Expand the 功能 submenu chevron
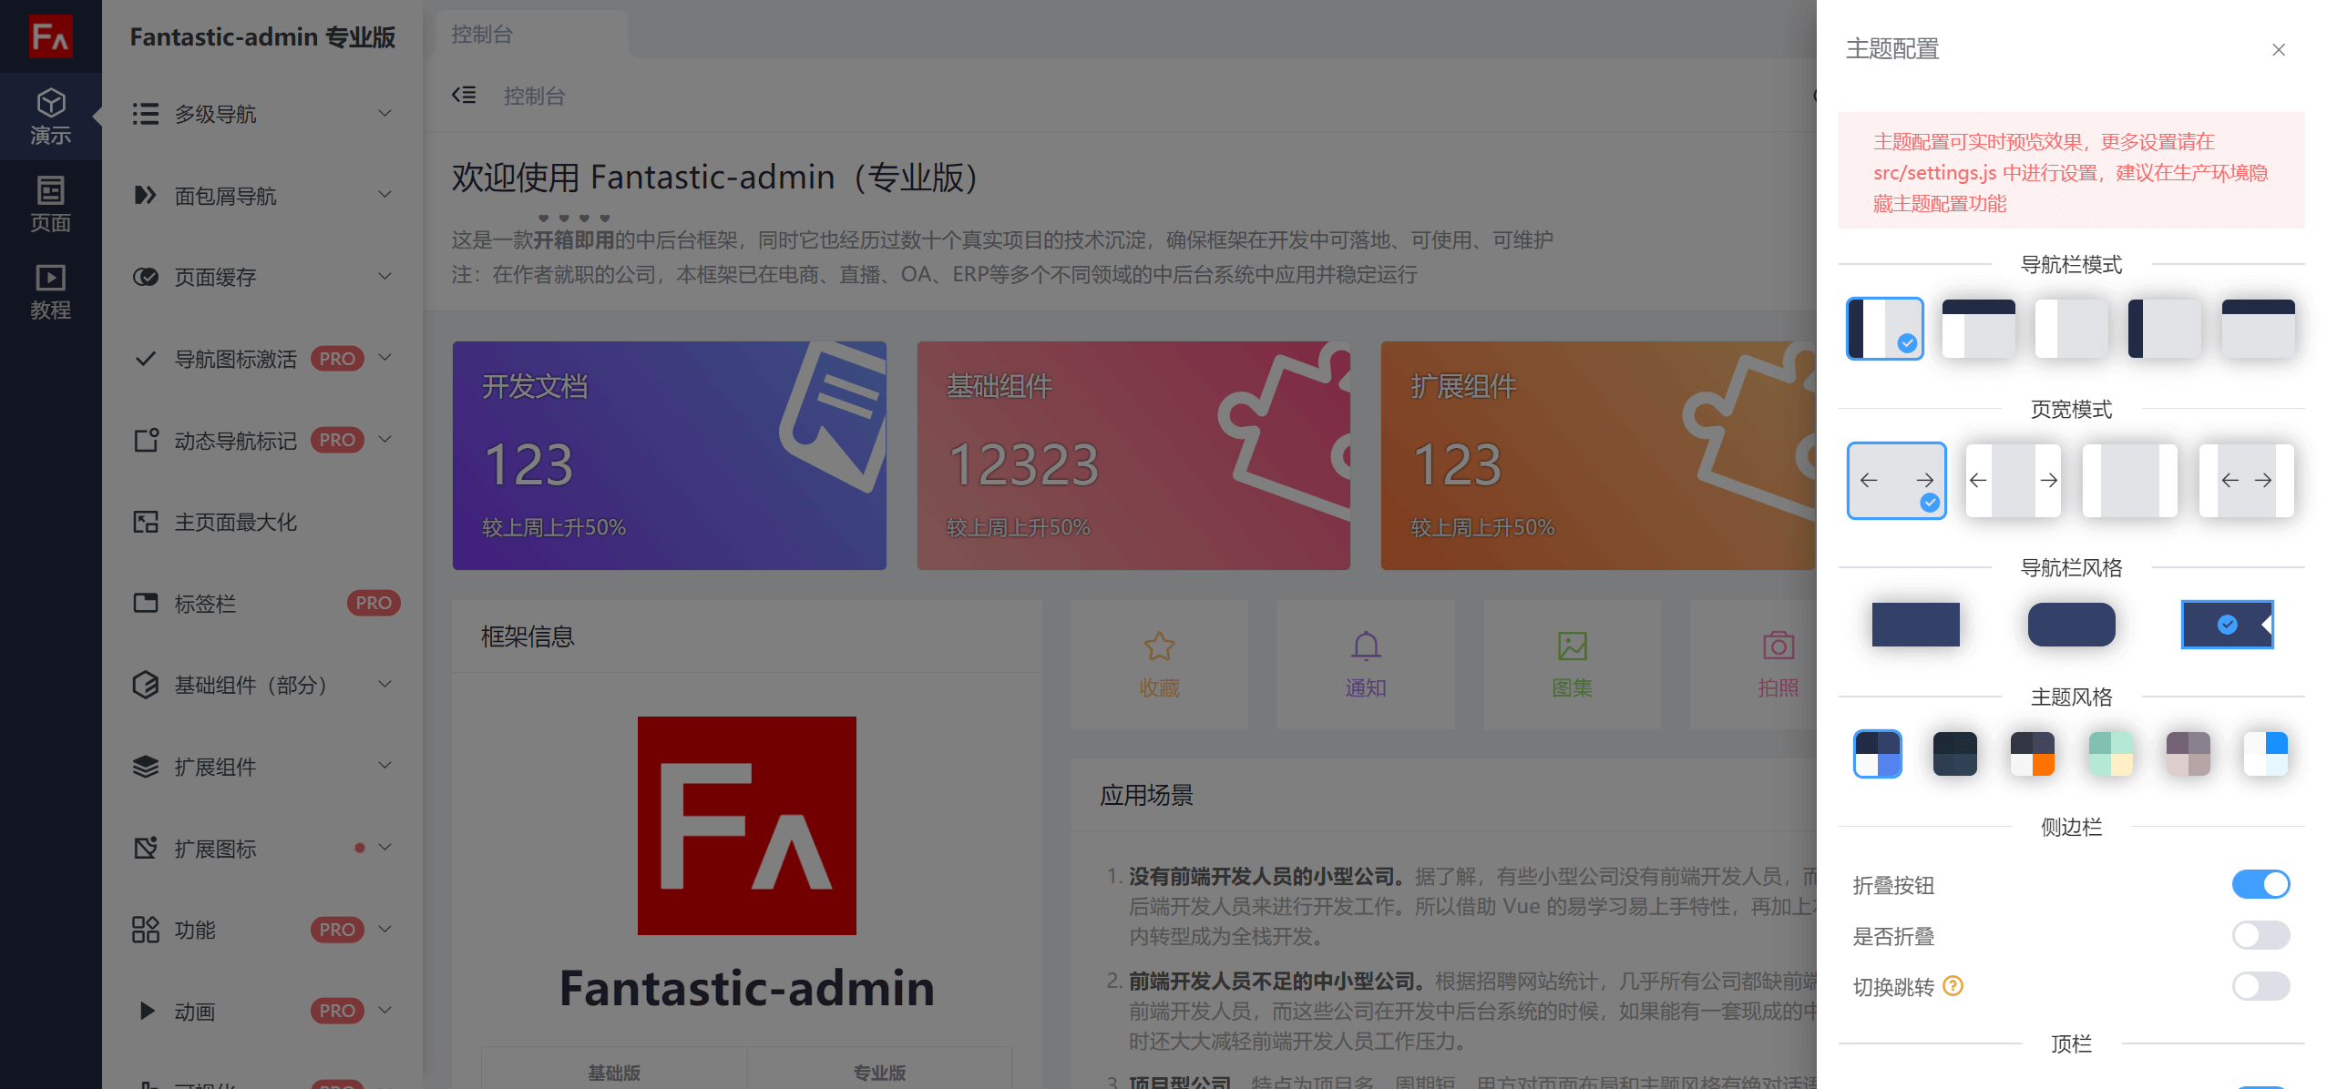2327x1089 pixels. pos(384,929)
